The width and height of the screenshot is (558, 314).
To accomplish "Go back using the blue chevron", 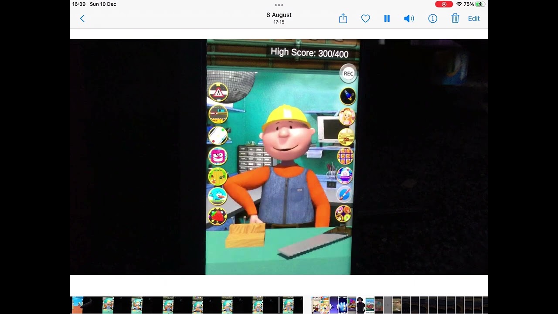I will click(x=82, y=18).
